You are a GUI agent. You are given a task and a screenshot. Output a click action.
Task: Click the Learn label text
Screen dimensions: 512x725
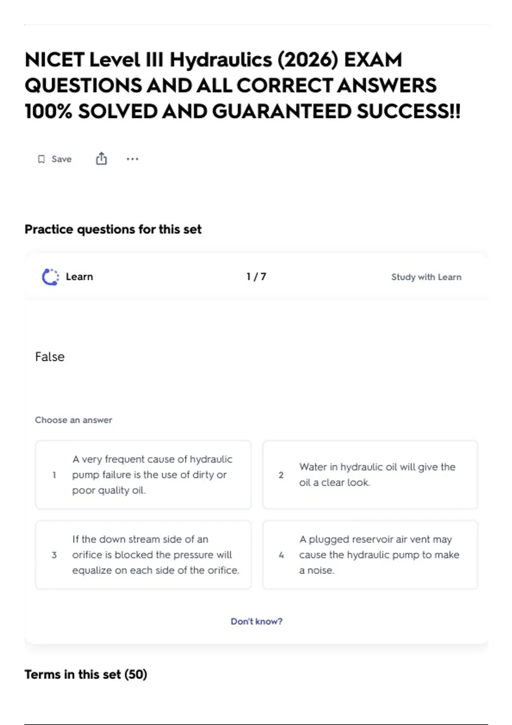79,277
